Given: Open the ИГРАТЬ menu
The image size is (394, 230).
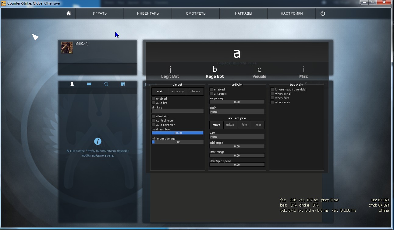Looking at the screenshot, I should click(100, 13).
